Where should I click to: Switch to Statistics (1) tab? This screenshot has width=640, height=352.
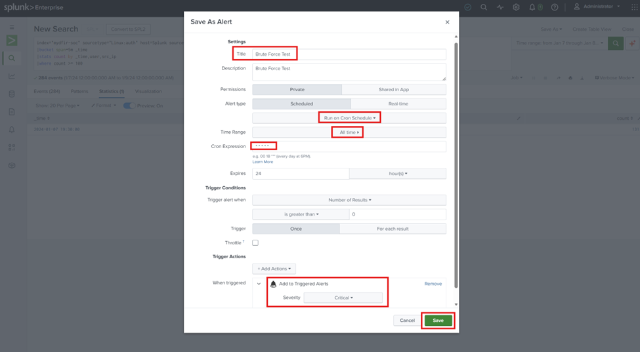pos(112,91)
